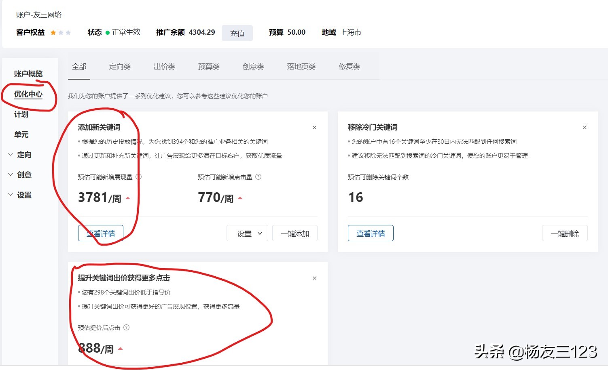The image size is (608, 370).
Task: Click the 一键删除 button
Action: point(565,233)
